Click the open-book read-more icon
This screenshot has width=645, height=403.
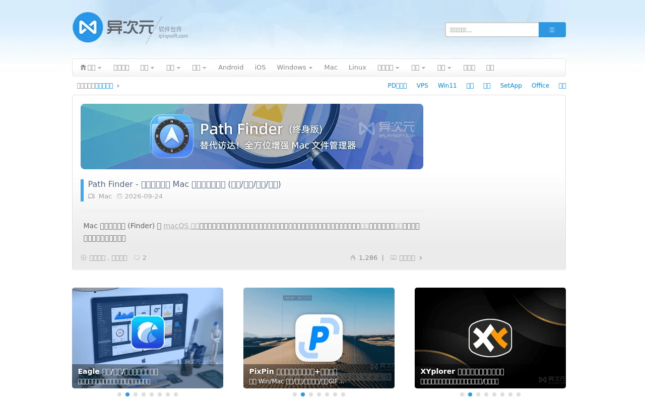click(x=394, y=258)
